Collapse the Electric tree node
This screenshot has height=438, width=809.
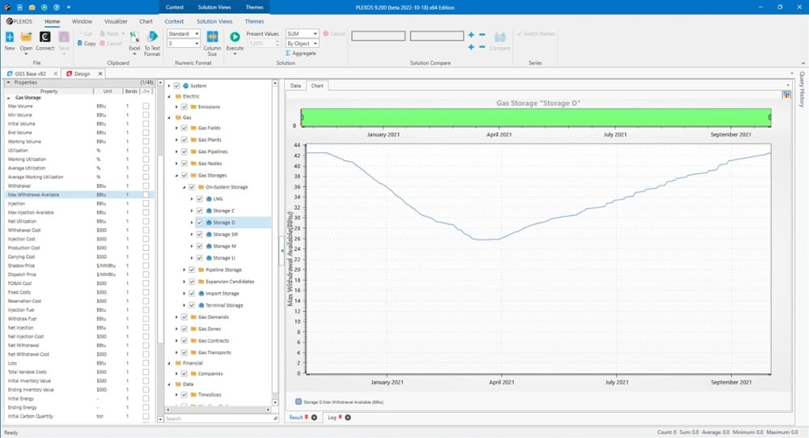(169, 96)
